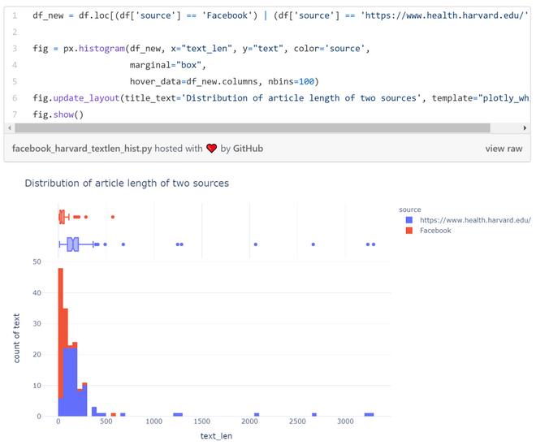536x445 pixels.
Task: Click the red legend color swatch
Action: click(408, 231)
